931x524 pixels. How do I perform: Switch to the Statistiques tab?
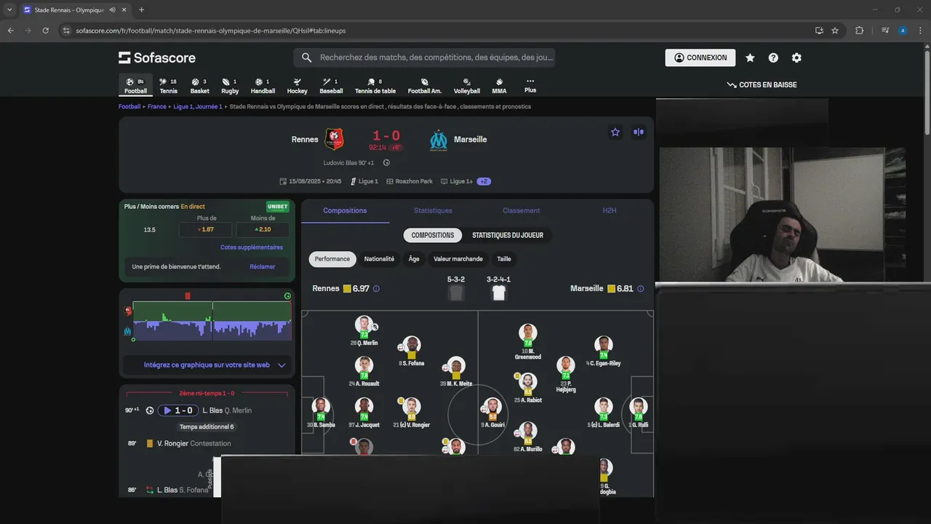click(x=433, y=210)
